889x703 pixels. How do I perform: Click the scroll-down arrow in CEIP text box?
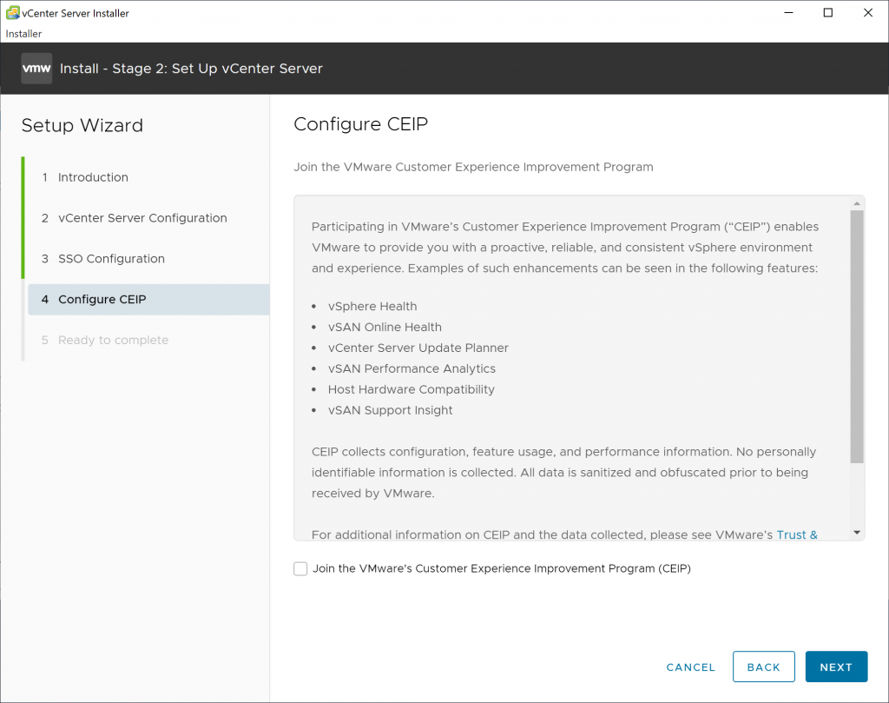[x=857, y=532]
